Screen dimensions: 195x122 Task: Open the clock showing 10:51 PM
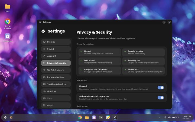[x=187, y=117]
